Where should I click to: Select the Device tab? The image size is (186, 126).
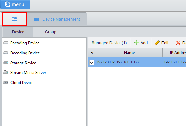point(18,32)
